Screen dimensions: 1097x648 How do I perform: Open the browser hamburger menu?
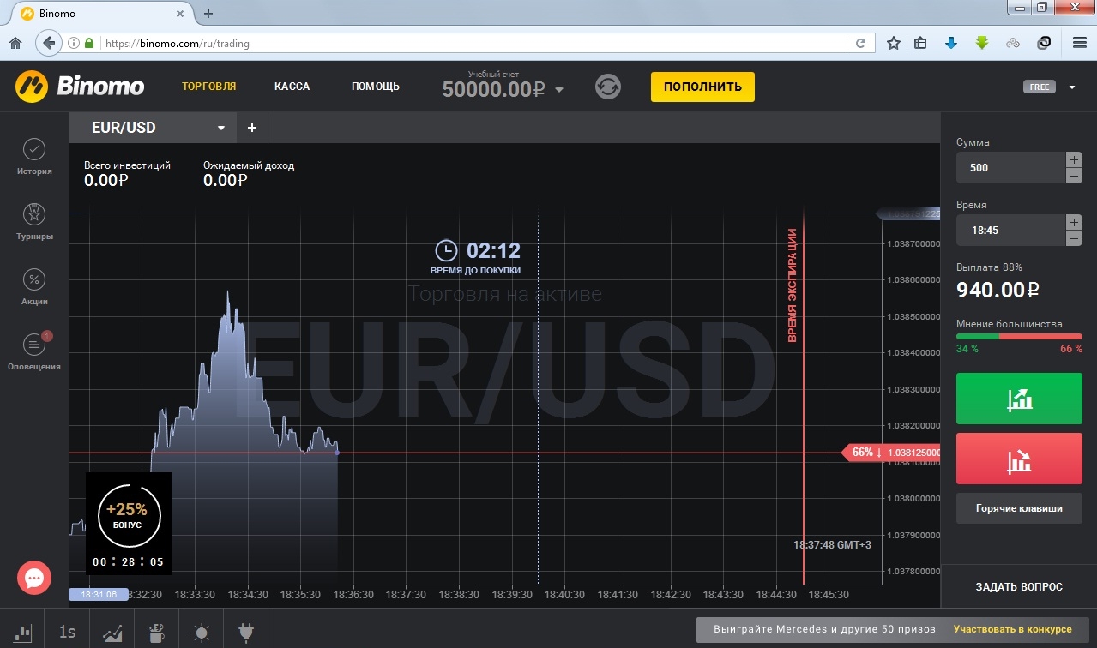1080,43
